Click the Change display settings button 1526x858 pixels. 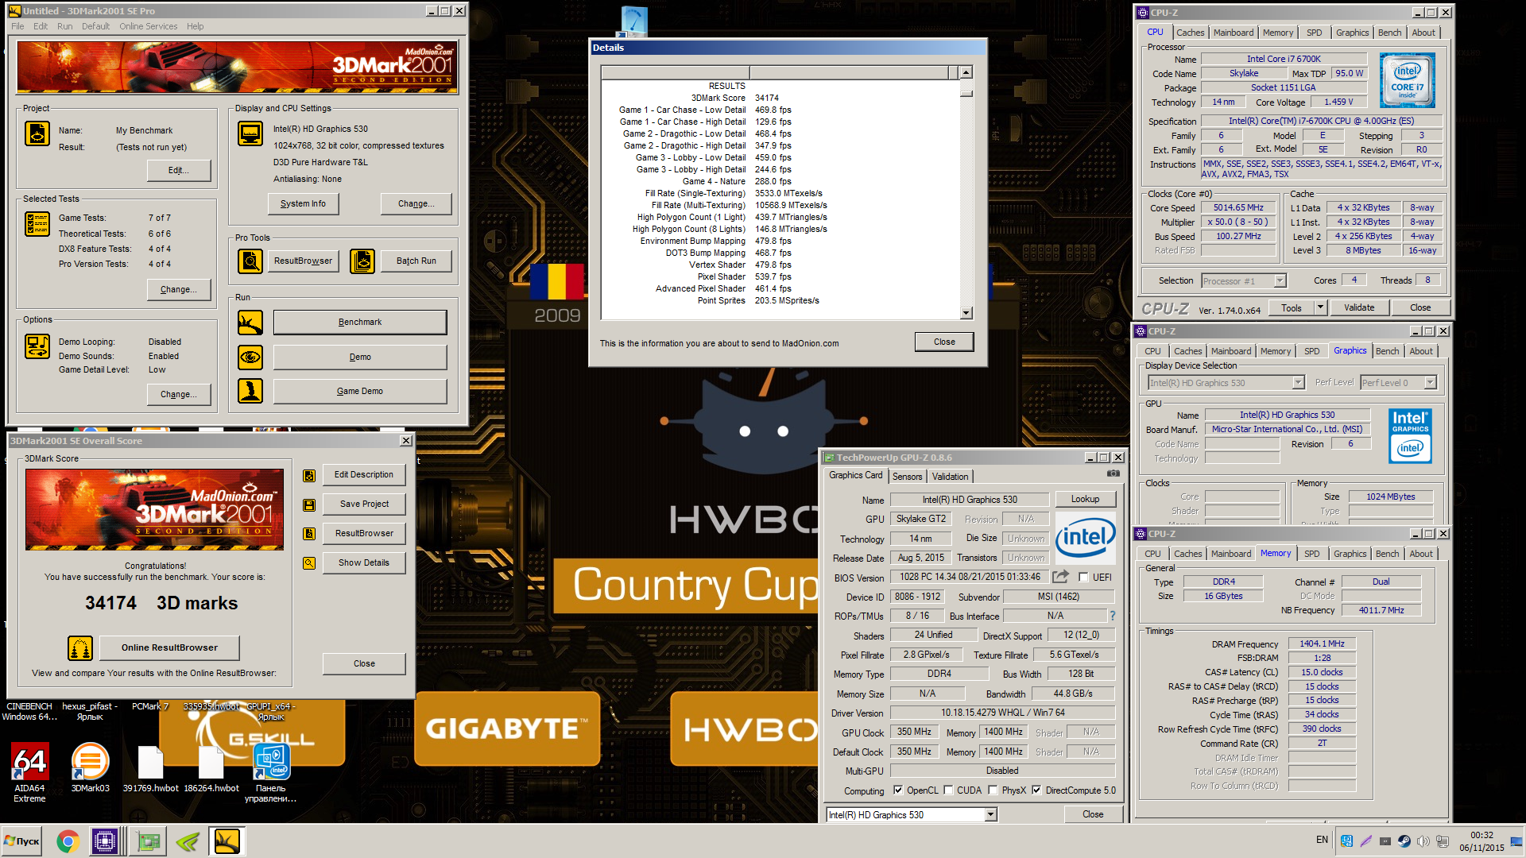click(x=416, y=204)
